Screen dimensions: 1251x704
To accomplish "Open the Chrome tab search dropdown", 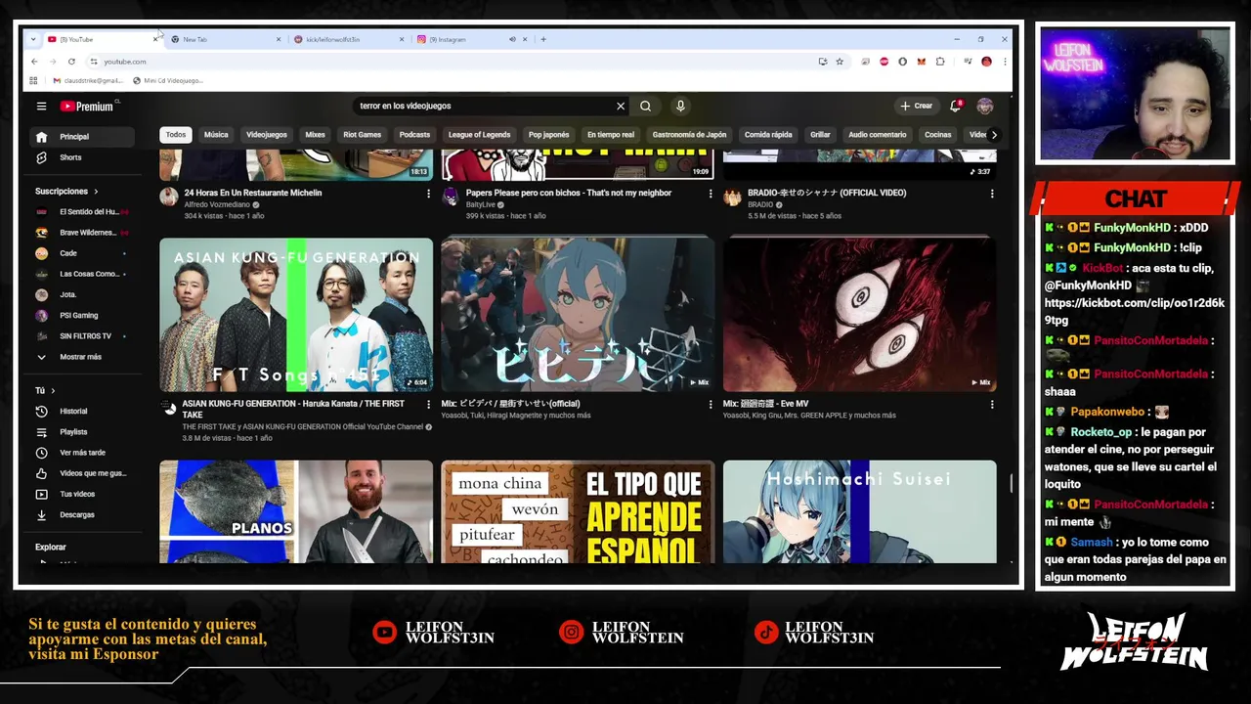I will [x=33, y=39].
